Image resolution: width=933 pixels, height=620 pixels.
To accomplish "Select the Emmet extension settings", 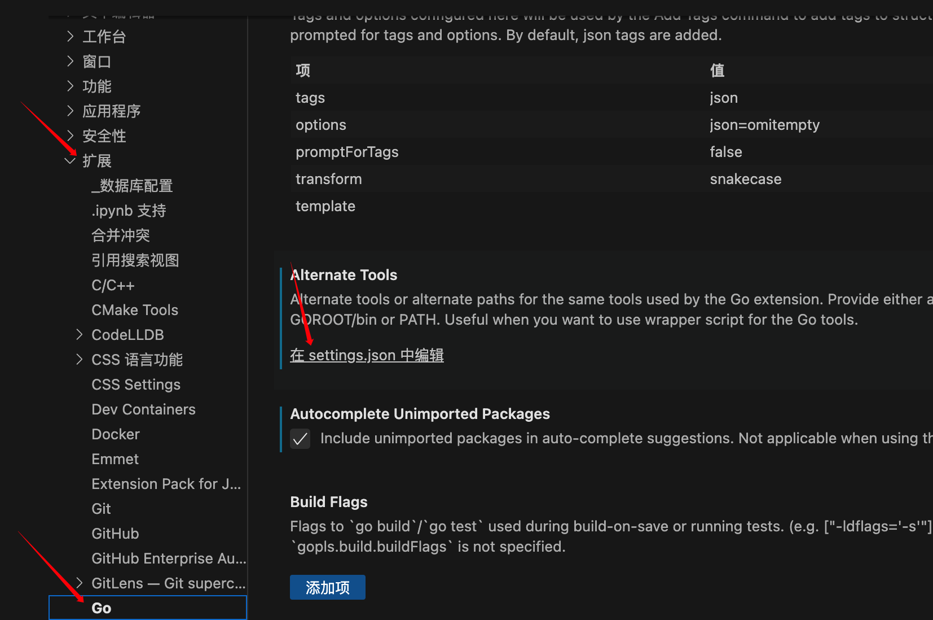I will tap(115, 459).
